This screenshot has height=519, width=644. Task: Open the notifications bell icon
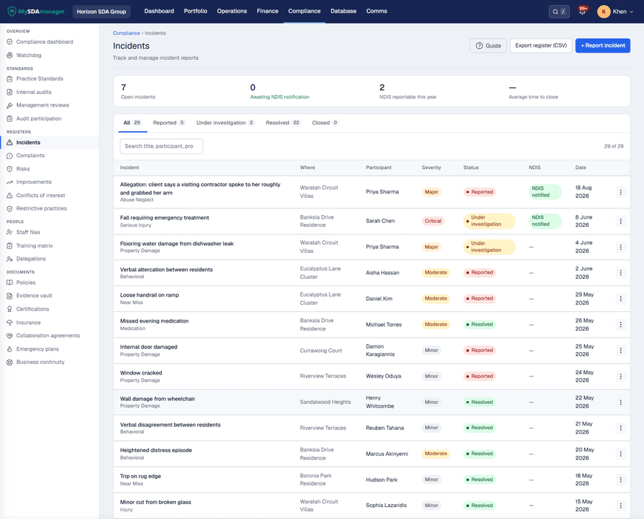(582, 11)
